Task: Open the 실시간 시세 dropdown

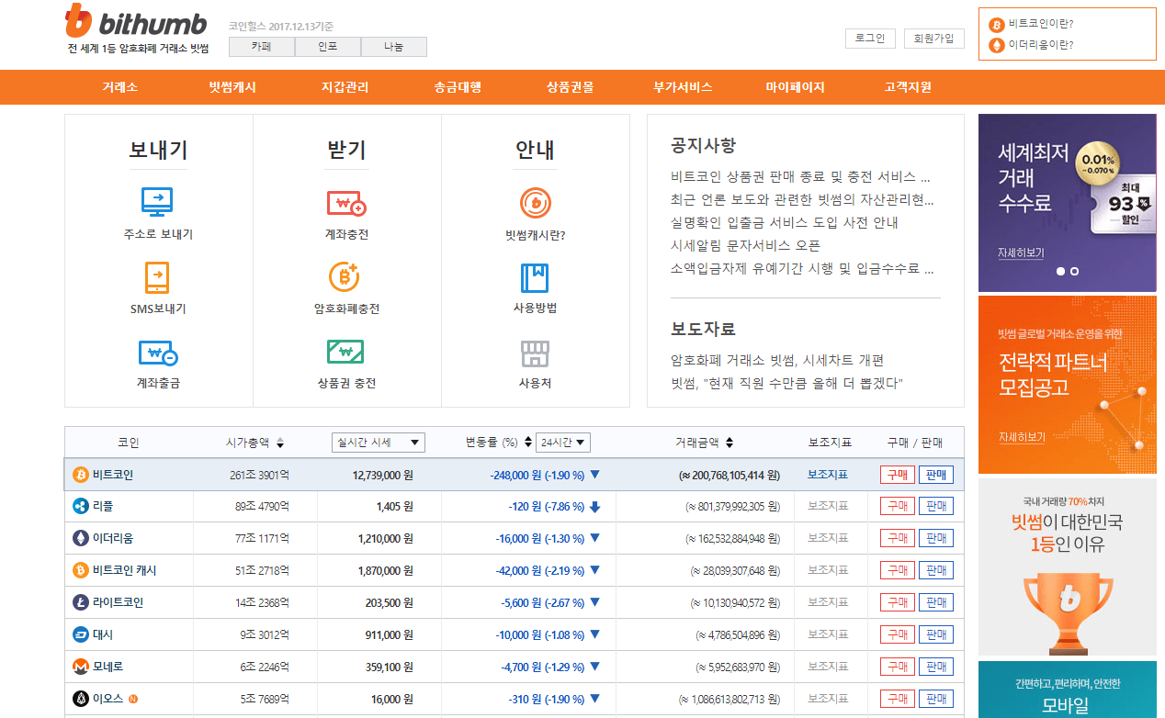Action: click(379, 442)
